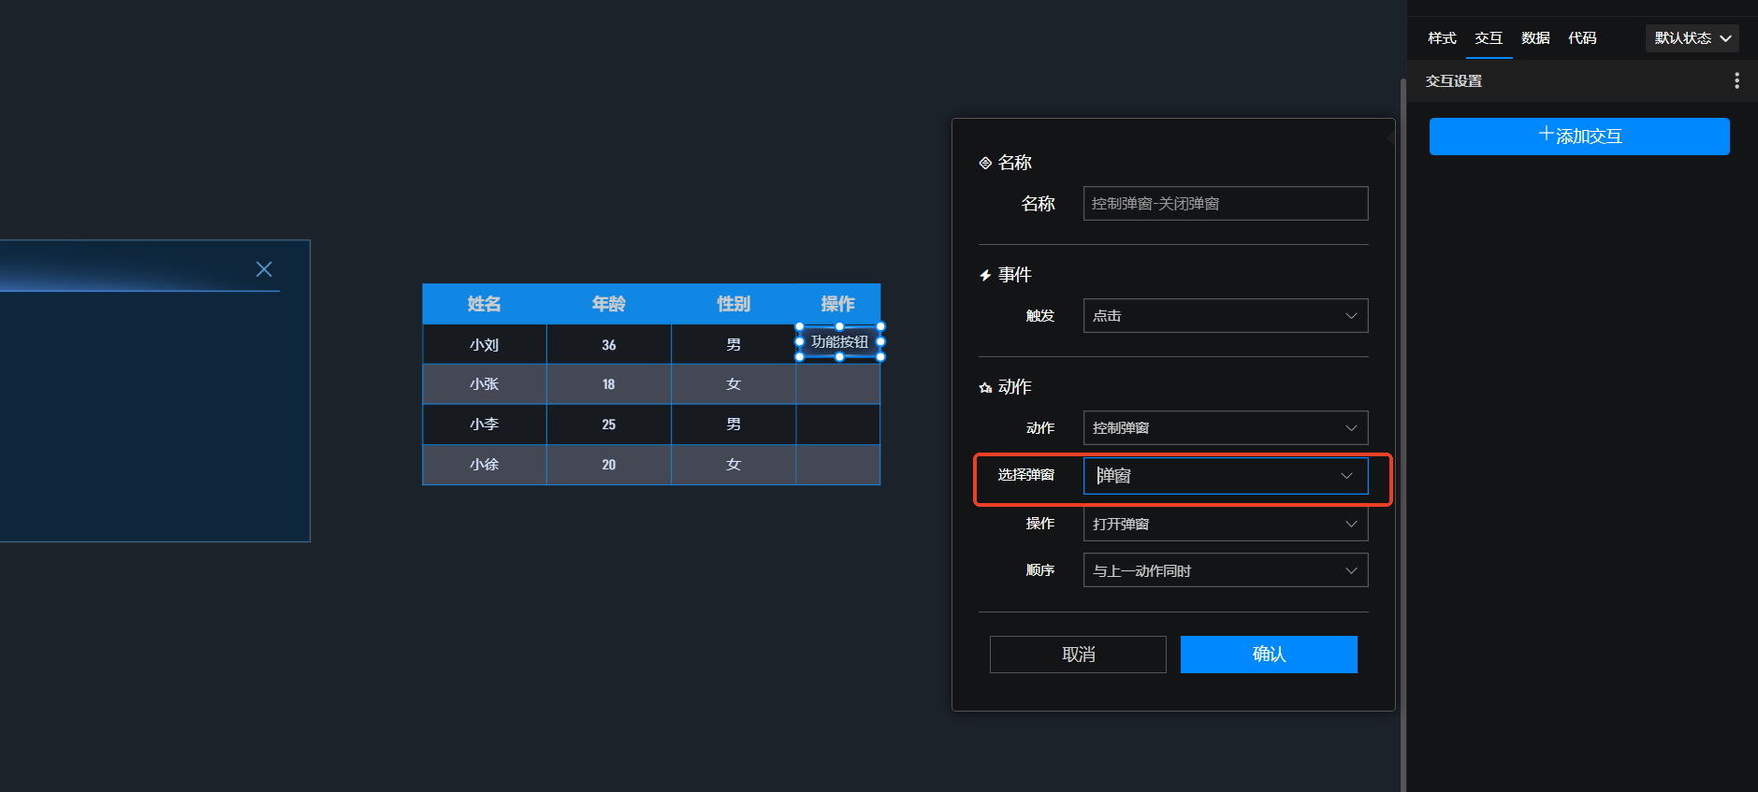Expand the 选择弹窗 dropdown
The height and width of the screenshot is (792, 1758).
coord(1225,476)
